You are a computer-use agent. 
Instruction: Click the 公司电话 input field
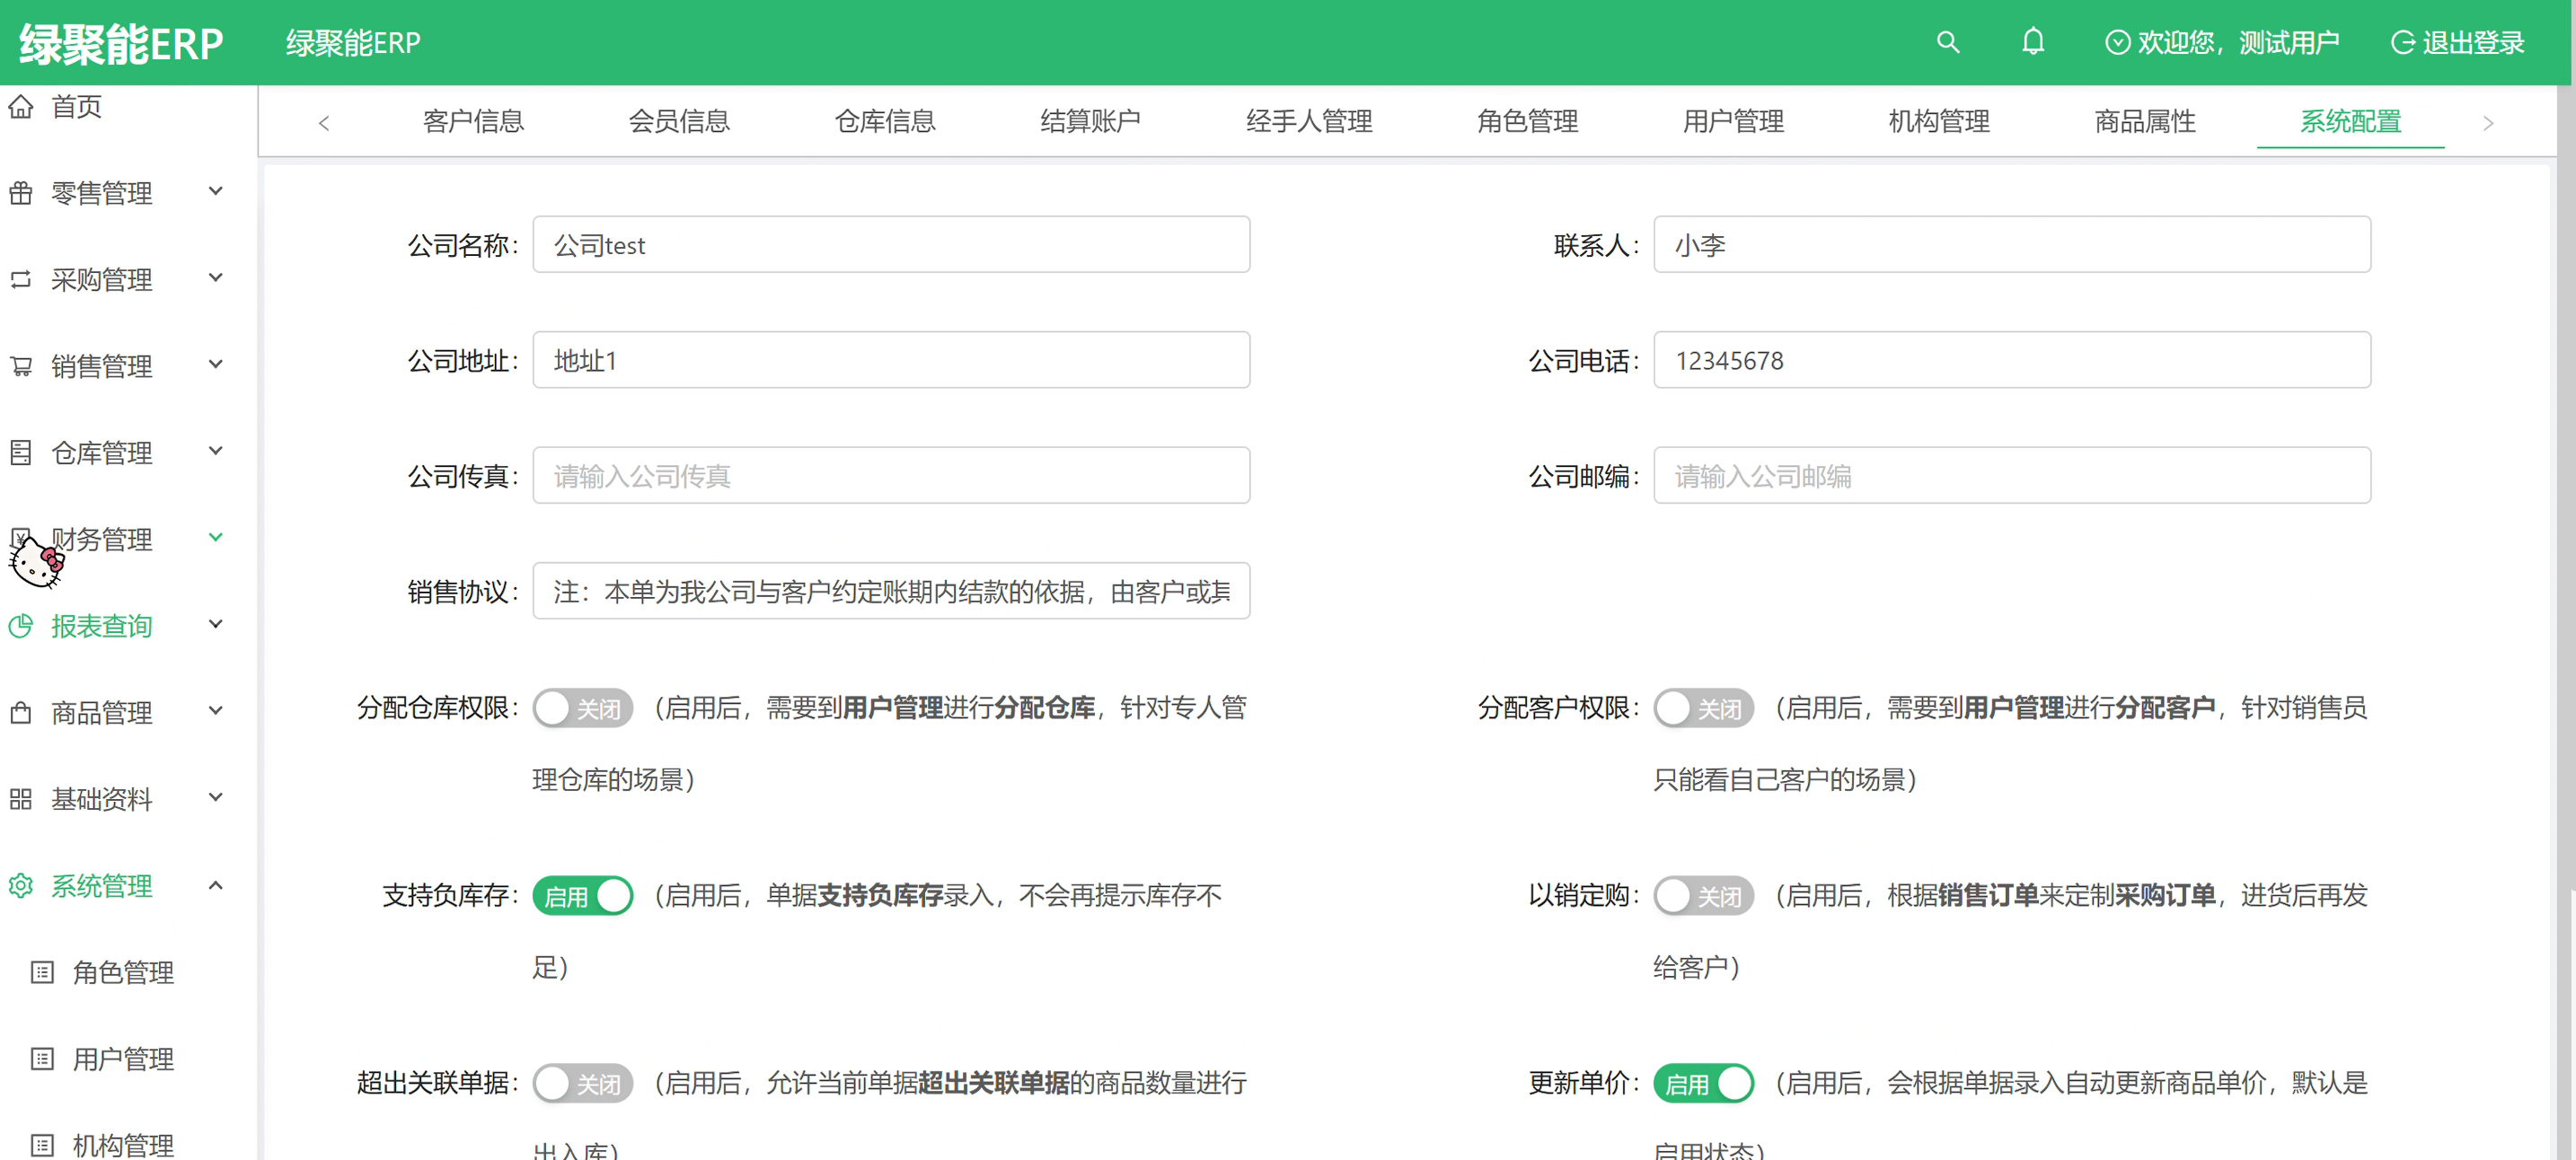point(2012,360)
